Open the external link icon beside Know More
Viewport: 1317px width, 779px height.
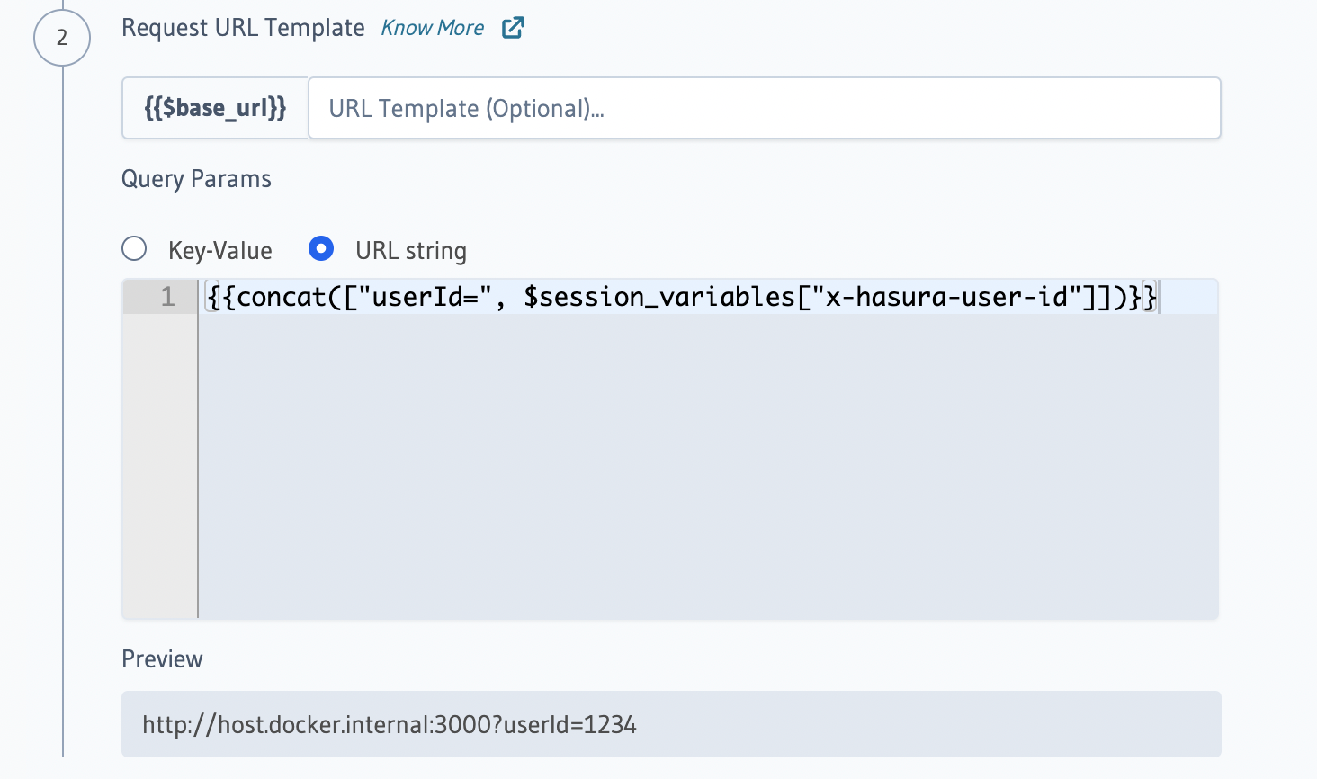point(513,28)
